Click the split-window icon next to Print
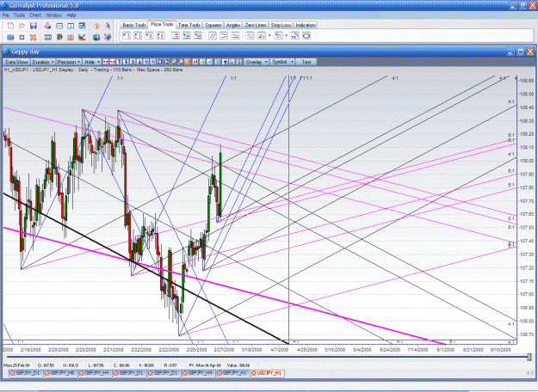Viewport: 538px width, 392px height. pyautogui.click(x=59, y=26)
